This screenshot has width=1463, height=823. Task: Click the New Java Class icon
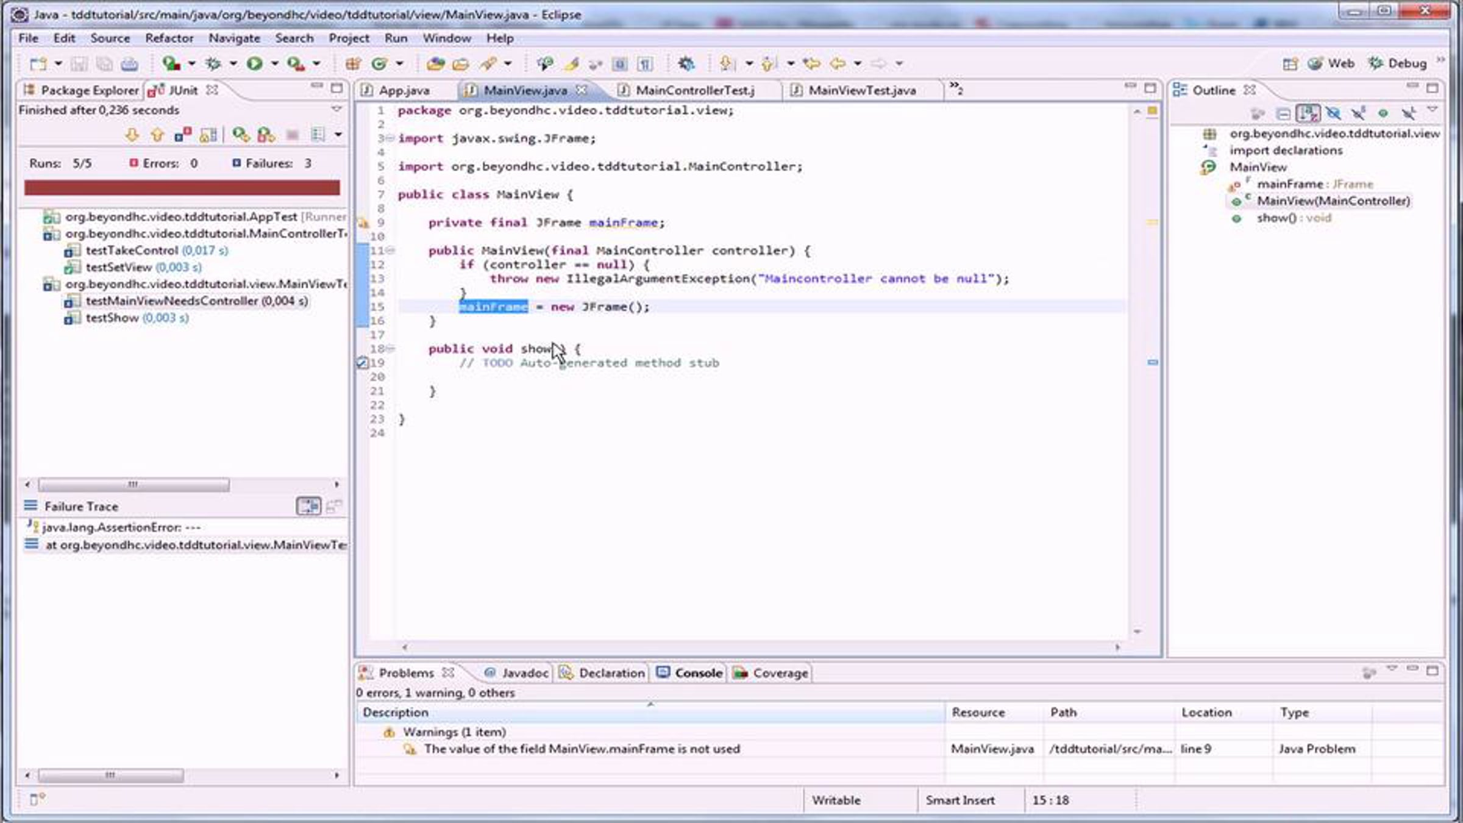[x=379, y=63]
